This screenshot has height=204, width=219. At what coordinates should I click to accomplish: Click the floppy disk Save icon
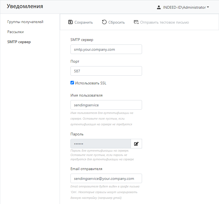coord(70,22)
